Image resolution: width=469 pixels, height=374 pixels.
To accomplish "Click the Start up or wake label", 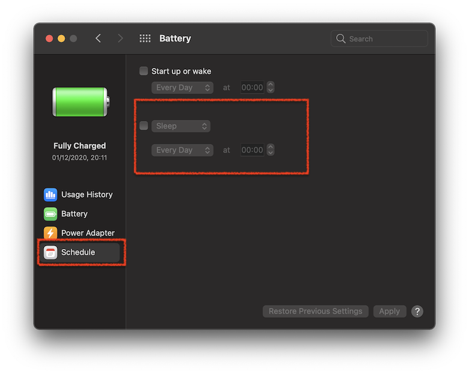I will (x=181, y=71).
